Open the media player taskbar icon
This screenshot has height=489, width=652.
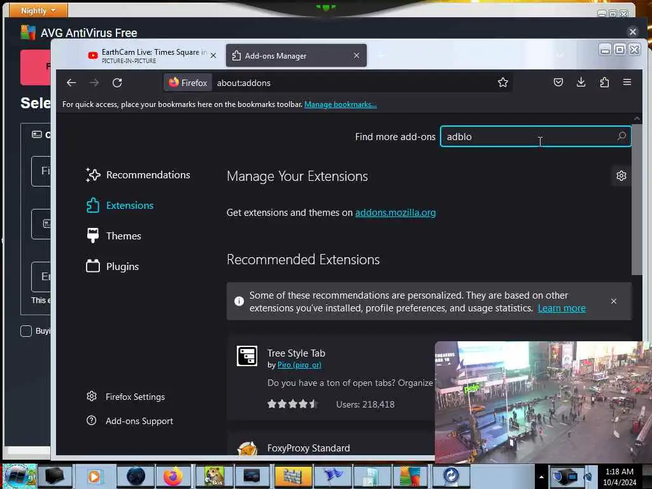[x=94, y=476]
